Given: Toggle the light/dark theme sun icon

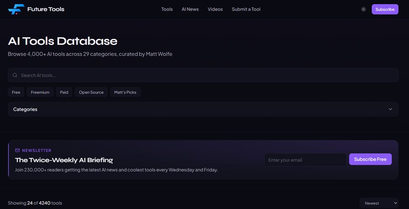Looking at the screenshot, I should (x=363, y=9).
